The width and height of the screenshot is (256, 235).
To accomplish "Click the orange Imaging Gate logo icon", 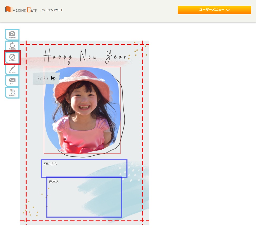I will click(8, 9).
